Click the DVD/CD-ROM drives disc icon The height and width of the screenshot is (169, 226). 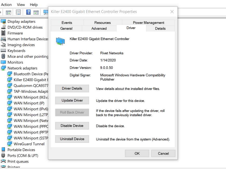pyautogui.click(x=3, y=27)
